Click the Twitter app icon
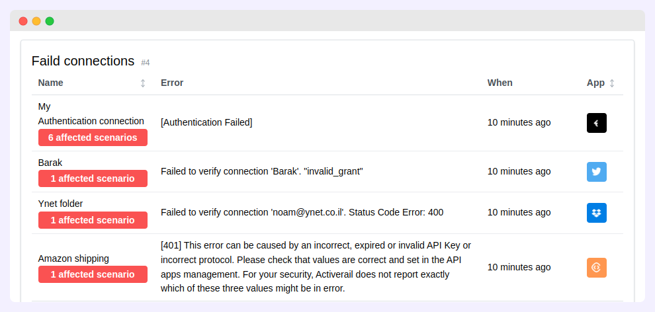 click(x=597, y=172)
